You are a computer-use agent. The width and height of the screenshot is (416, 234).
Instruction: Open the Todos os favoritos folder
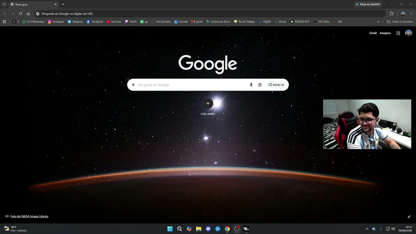400,22
